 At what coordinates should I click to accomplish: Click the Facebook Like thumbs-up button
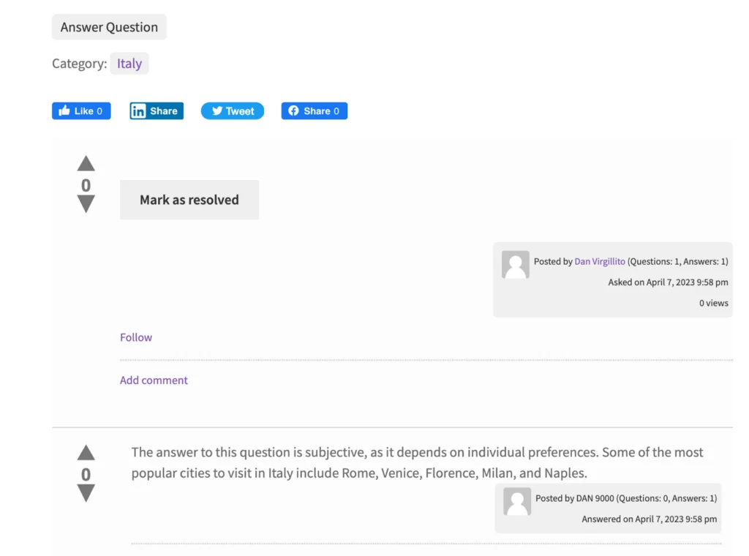coord(81,110)
